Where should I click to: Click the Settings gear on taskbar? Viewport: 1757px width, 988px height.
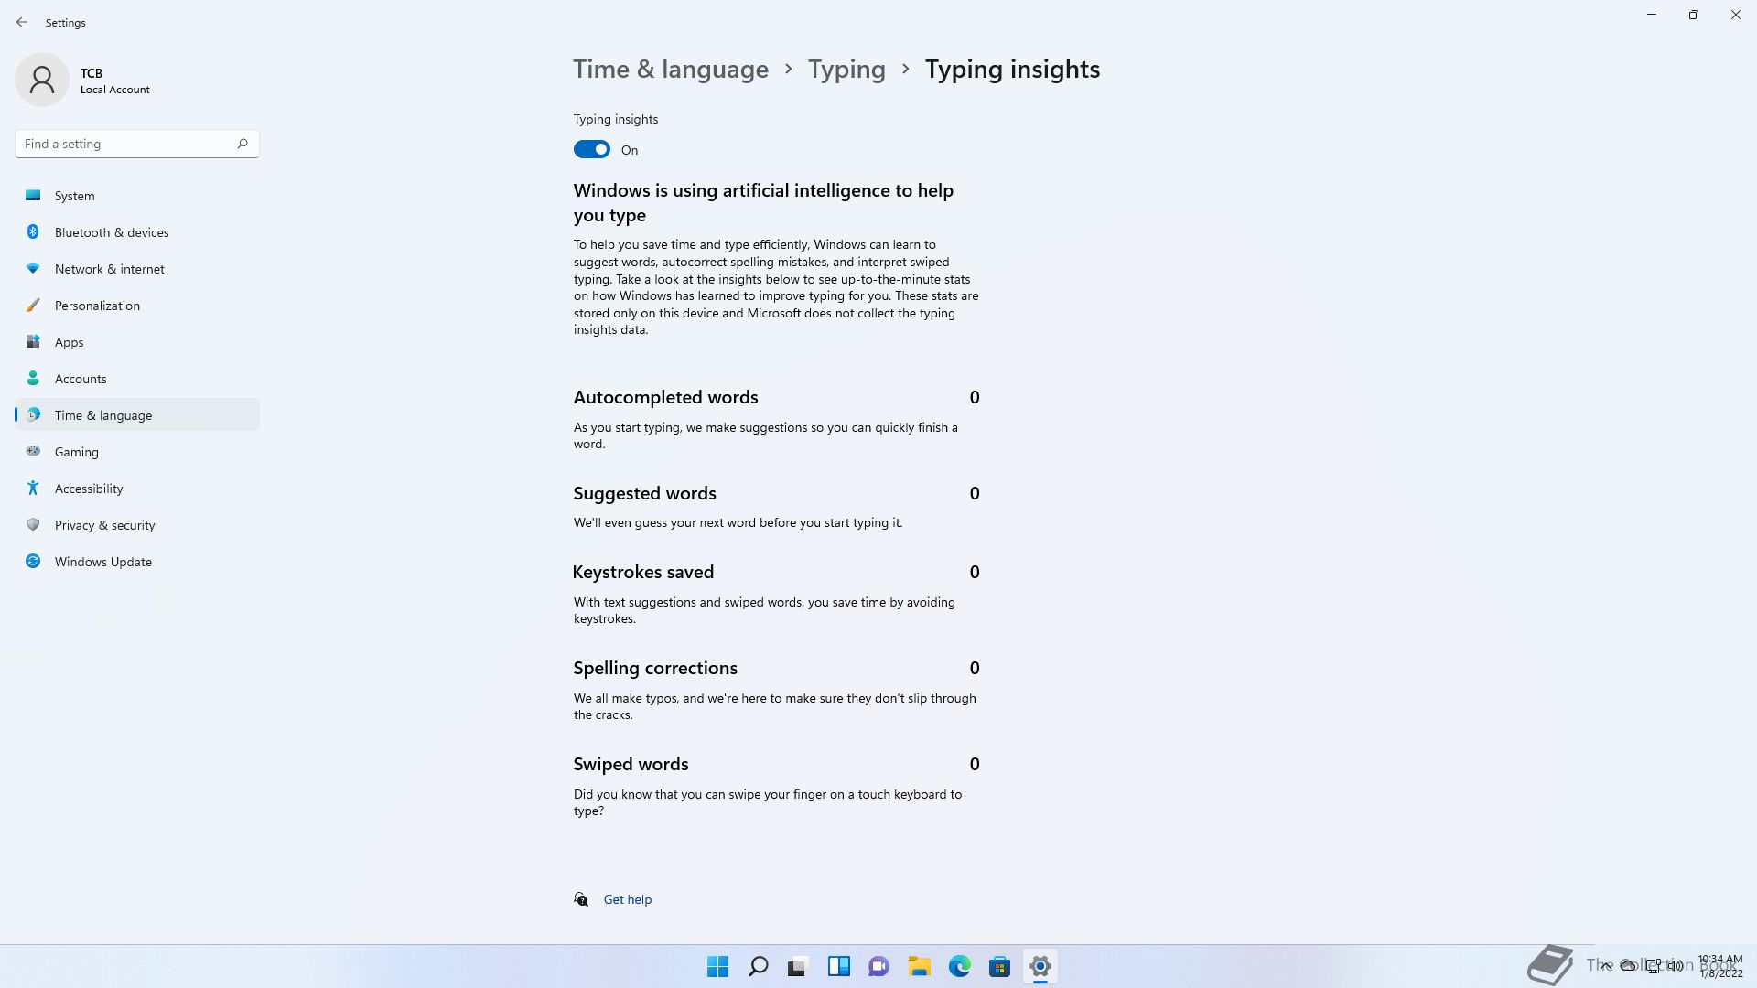(1040, 966)
